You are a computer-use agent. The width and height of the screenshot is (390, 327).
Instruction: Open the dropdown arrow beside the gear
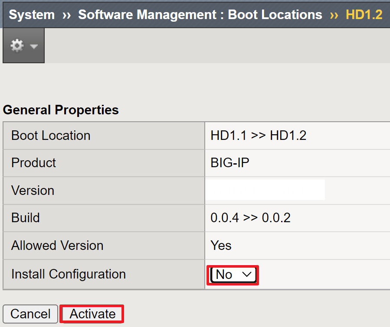pyautogui.click(x=33, y=46)
